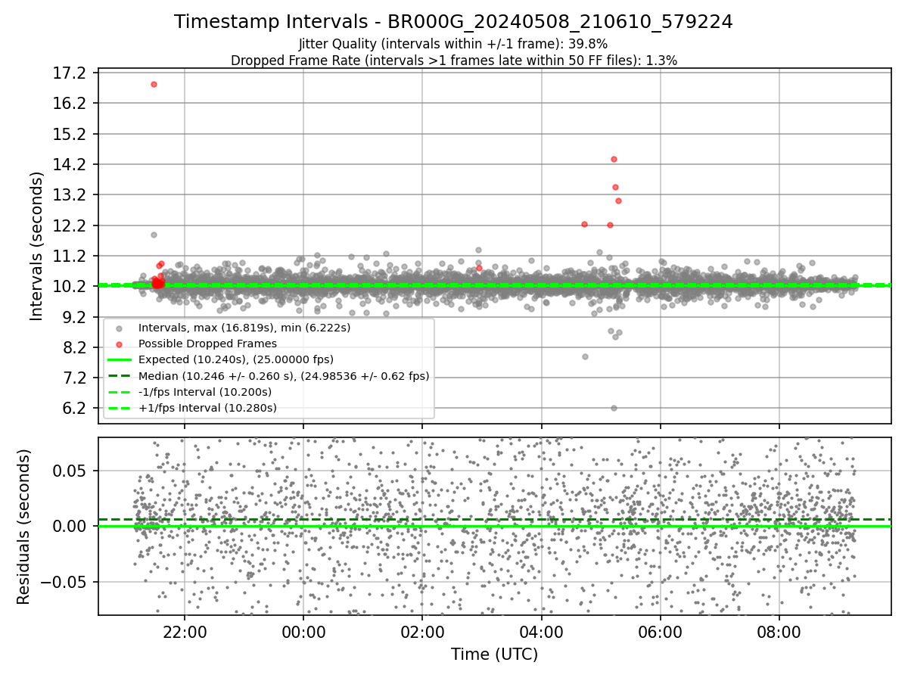Select the 'Dropped Frame Rate' 1.3% subtitle line
The height and width of the screenshot is (681, 908).
pos(453,61)
